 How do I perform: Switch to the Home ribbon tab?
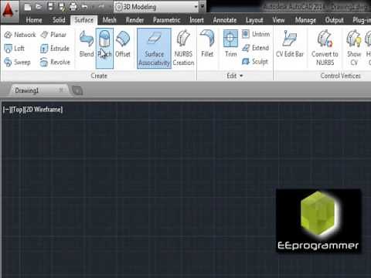[x=34, y=20]
